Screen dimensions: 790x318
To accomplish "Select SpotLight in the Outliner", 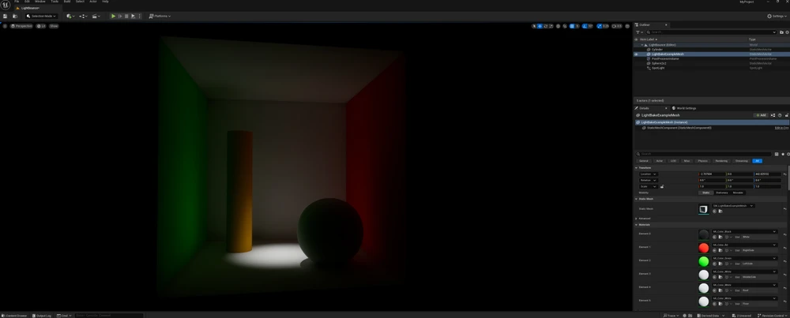I will [x=657, y=68].
